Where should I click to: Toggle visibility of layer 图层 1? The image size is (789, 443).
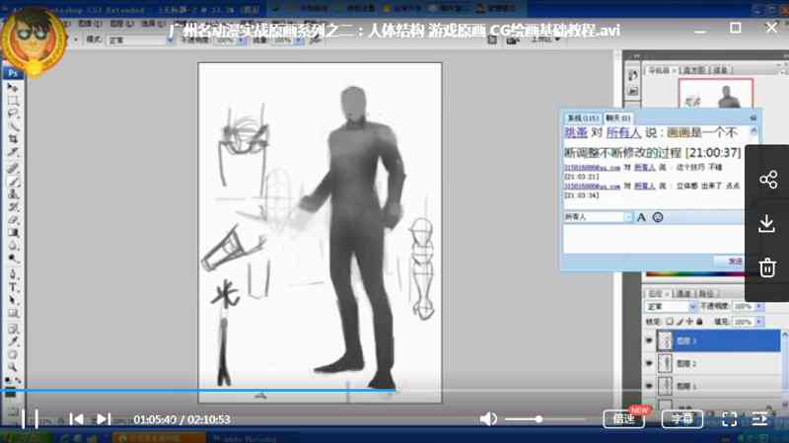coord(649,386)
